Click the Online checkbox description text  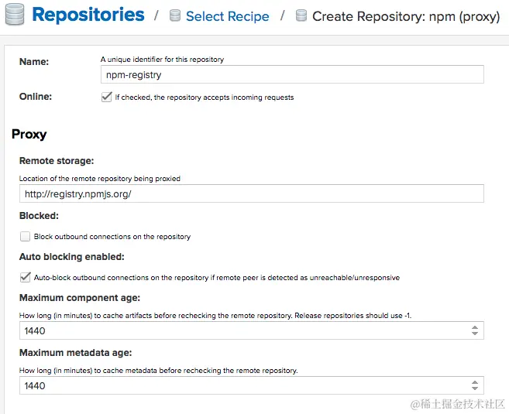(x=205, y=98)
